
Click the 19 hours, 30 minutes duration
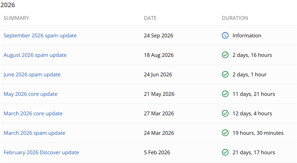[x=258, y=133]
